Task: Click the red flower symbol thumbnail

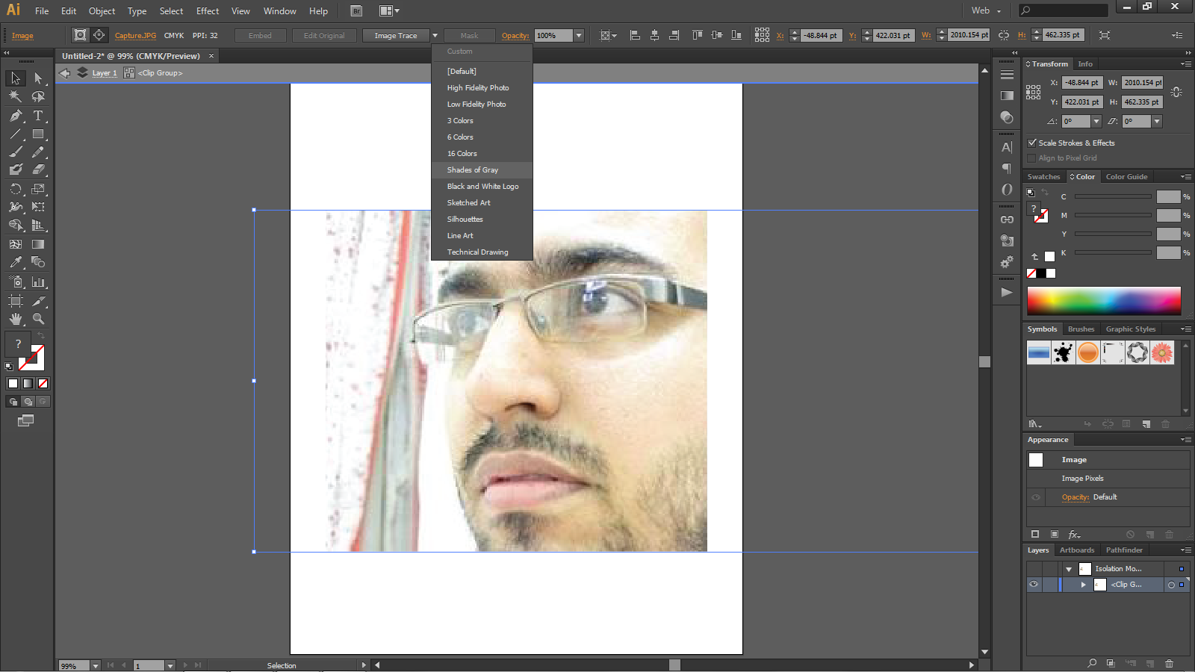Action: point(1162,352)
